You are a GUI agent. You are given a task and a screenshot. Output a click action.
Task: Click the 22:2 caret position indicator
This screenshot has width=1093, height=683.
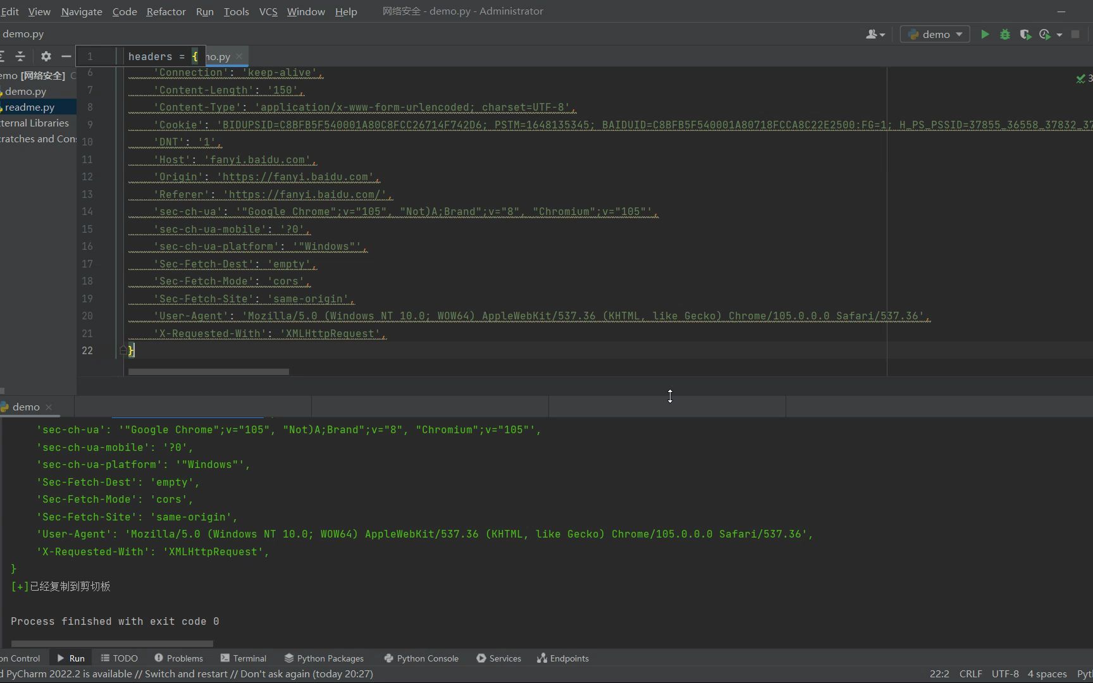click(939, 674)
